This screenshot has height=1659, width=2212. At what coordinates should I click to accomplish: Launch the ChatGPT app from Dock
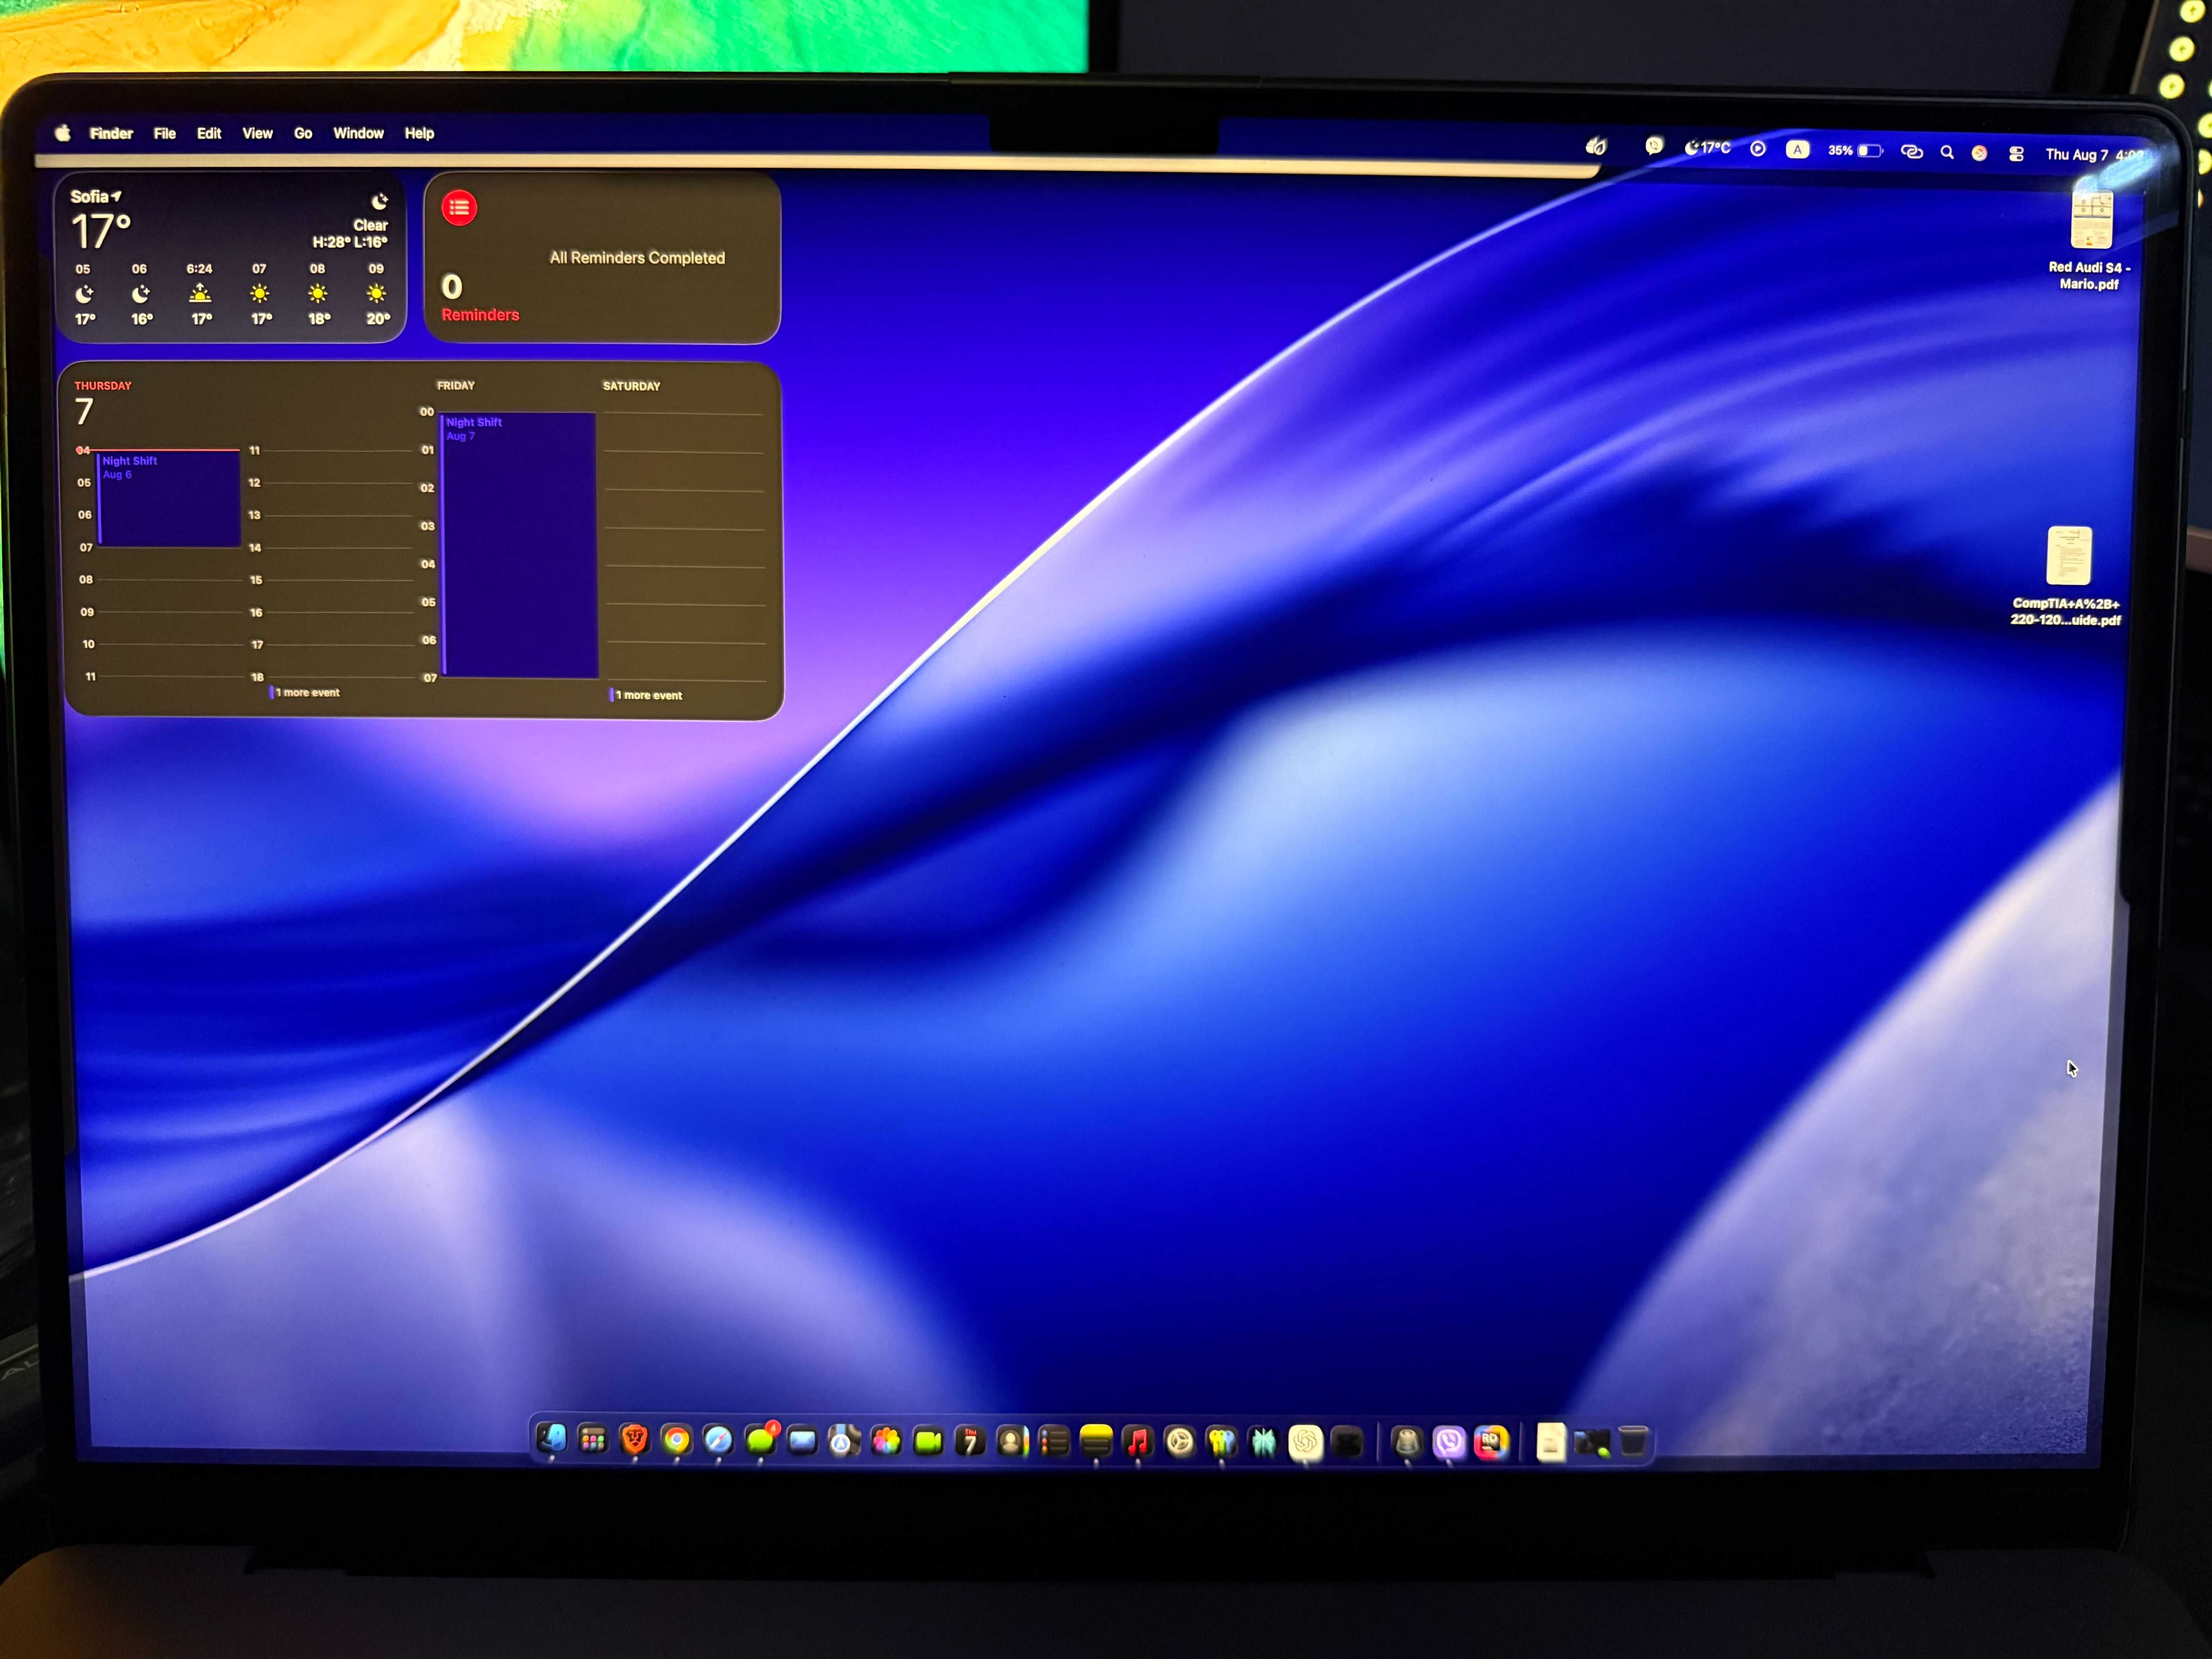[1305, 1442]
